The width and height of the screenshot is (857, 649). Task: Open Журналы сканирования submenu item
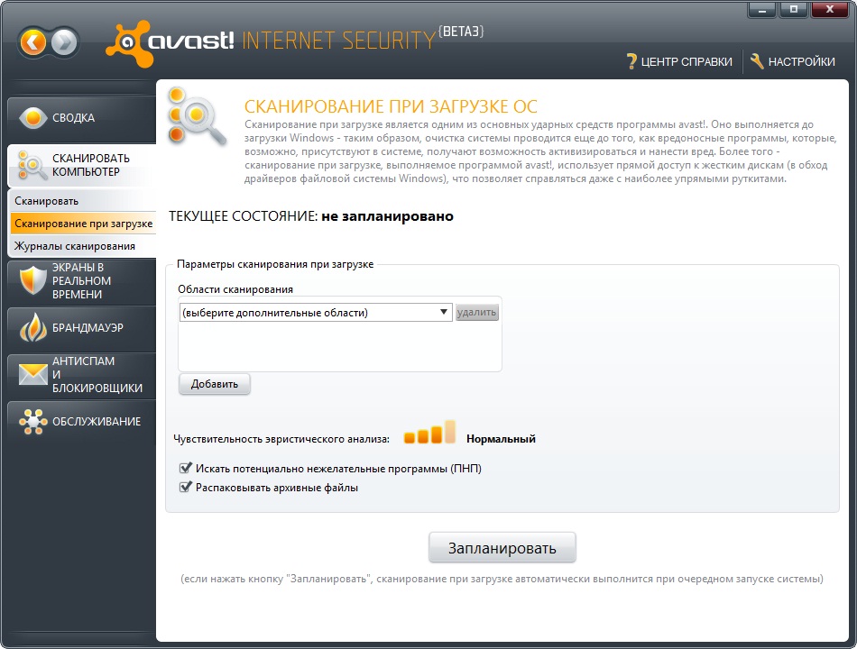(83, 246)
